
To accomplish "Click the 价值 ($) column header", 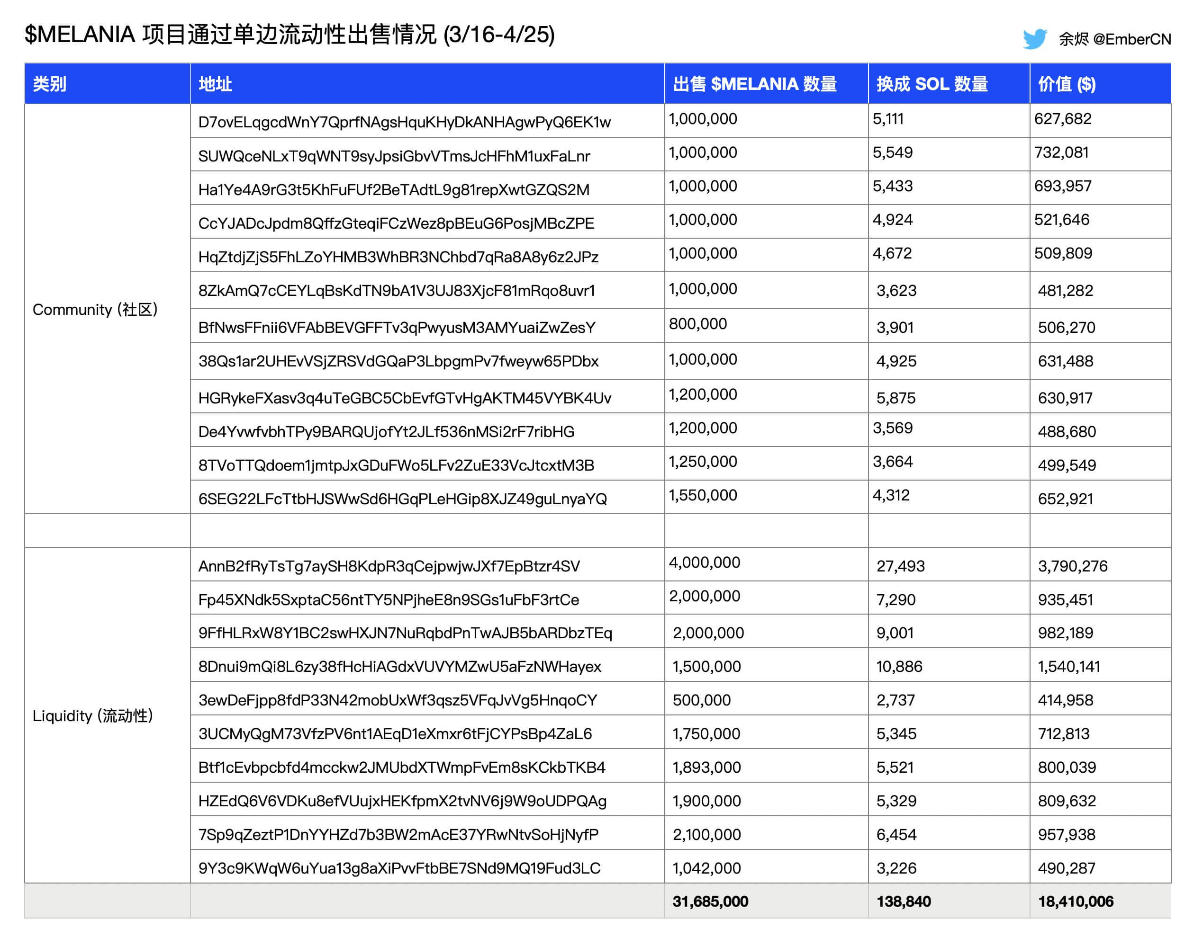I will coord(1067,84).
